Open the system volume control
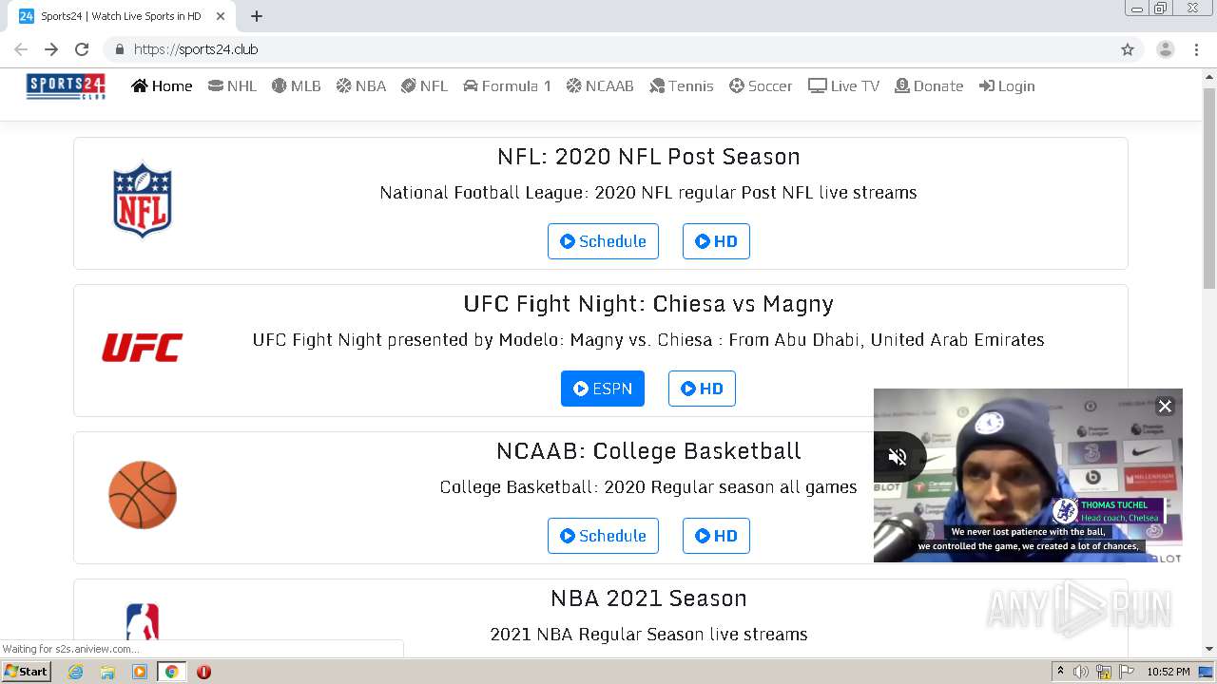This screenshot has height=684, width=1217. 1081,672
